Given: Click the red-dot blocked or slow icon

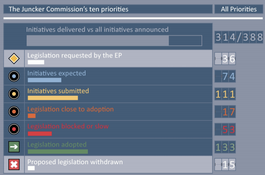Looking at the screenshot, I should pyautogui.click(x=14, y=129).
